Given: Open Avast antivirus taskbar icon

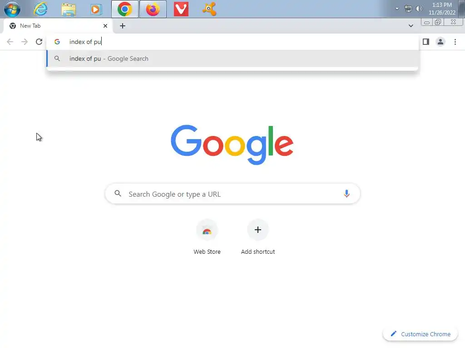Looking at the screenshot, I should click(x=209, y=9).
